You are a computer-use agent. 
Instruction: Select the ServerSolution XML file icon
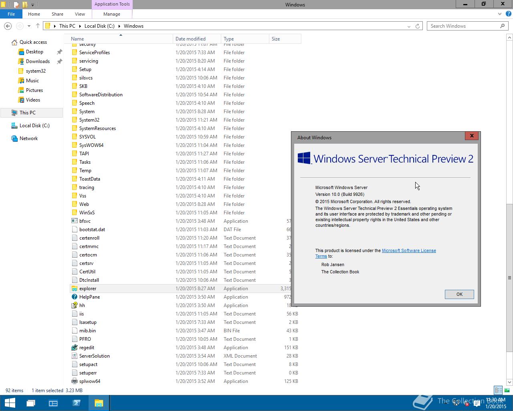[74, 356]
